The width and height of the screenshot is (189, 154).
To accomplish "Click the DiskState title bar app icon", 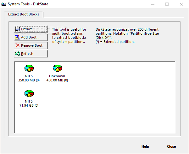I will [4, 4].
